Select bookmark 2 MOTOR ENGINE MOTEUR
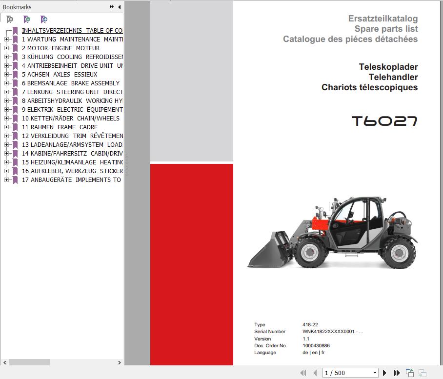443x379 pixels. tap(61, 48)
